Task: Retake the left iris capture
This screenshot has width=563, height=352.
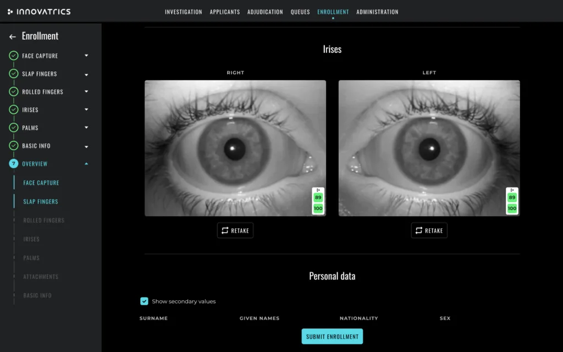Action: [429, 230]
